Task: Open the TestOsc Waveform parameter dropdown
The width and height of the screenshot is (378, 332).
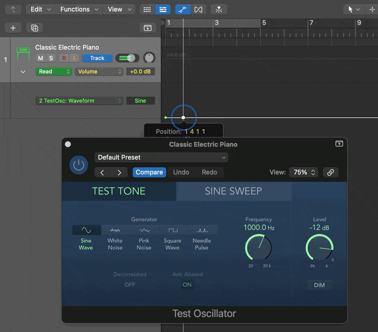Action: [x=79, y=100]
